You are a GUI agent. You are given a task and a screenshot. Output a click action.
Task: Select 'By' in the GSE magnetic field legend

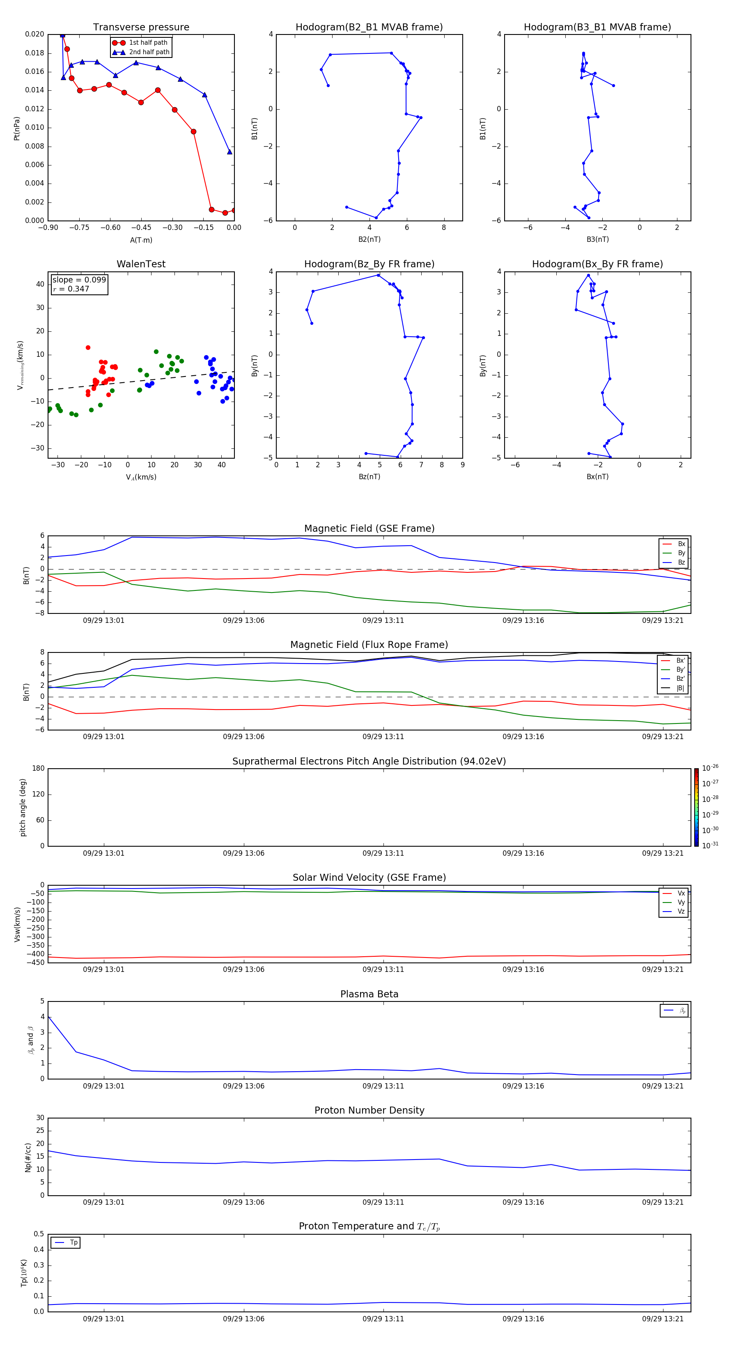tap(674, 553)
